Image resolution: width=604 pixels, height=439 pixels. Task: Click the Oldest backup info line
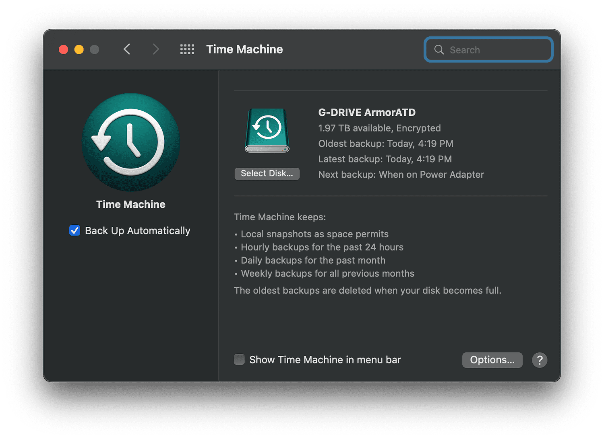click(385, 144)
